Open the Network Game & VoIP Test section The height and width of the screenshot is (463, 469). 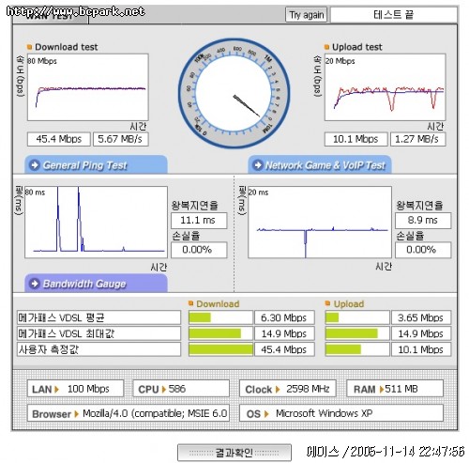click(x=320, y=164)
